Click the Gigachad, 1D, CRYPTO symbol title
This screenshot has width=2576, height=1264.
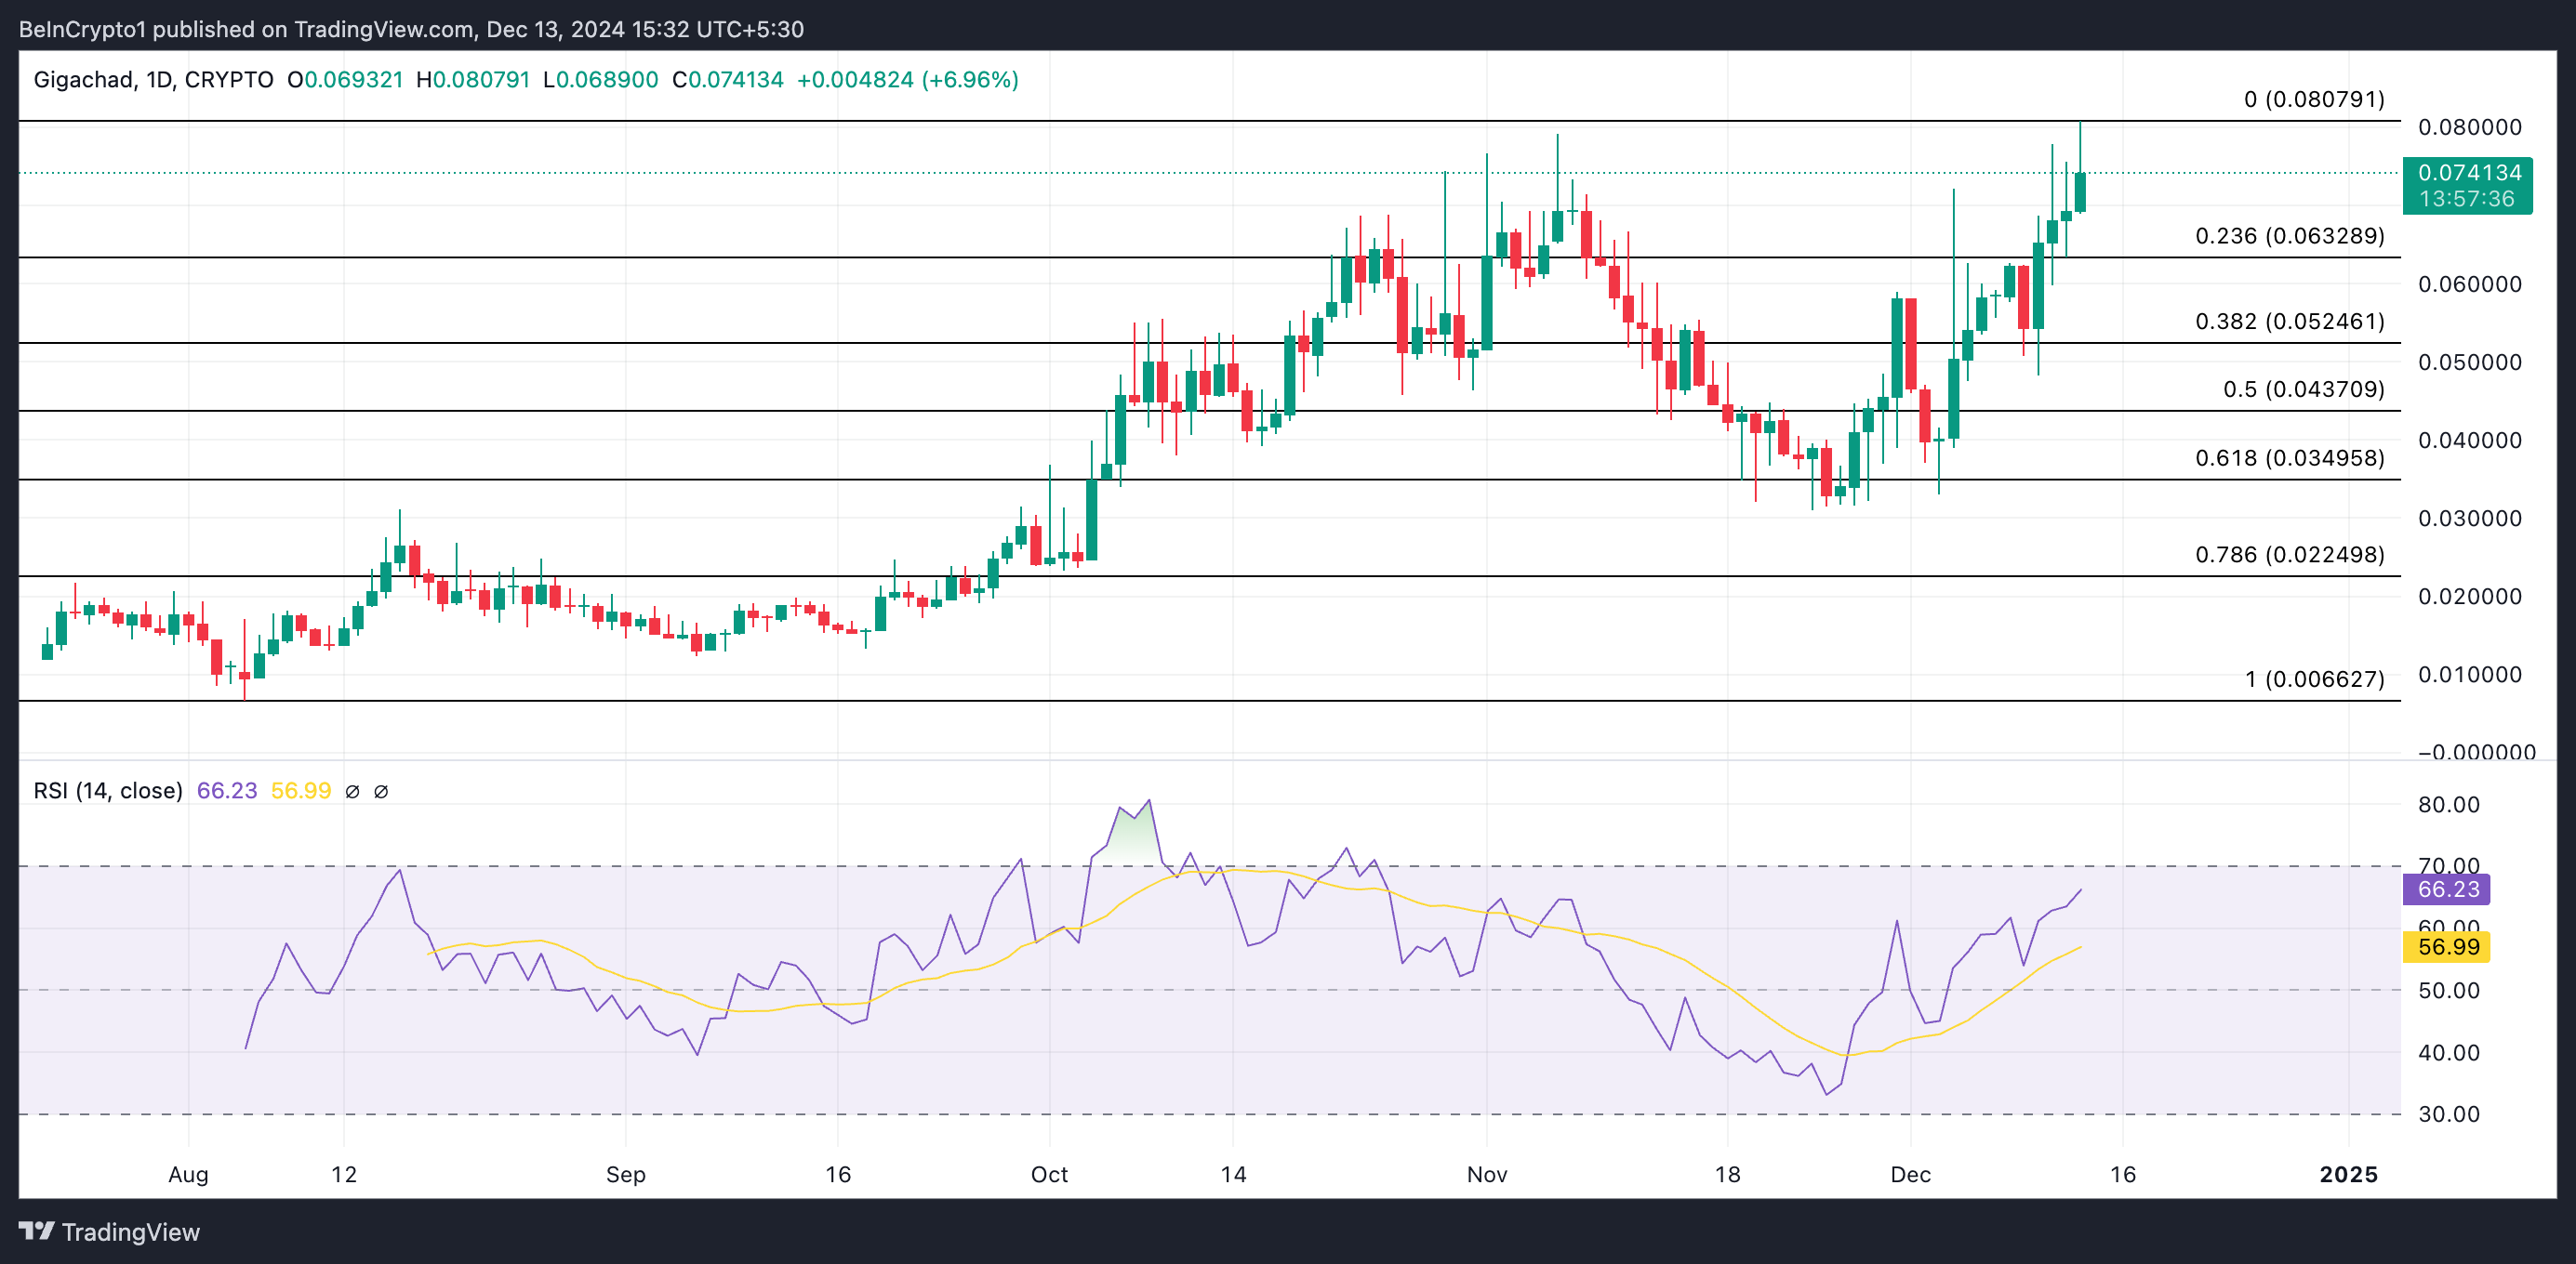[x=153, y=80]
